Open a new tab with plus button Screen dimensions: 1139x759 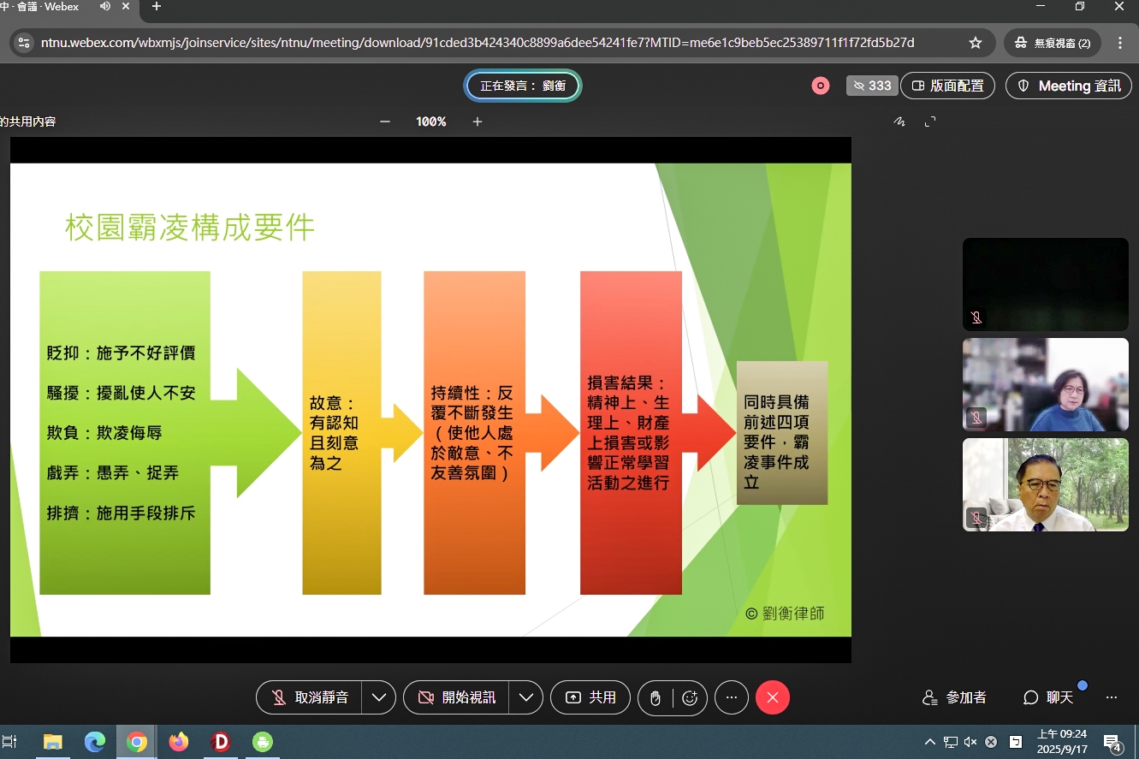tap(156, 7)
